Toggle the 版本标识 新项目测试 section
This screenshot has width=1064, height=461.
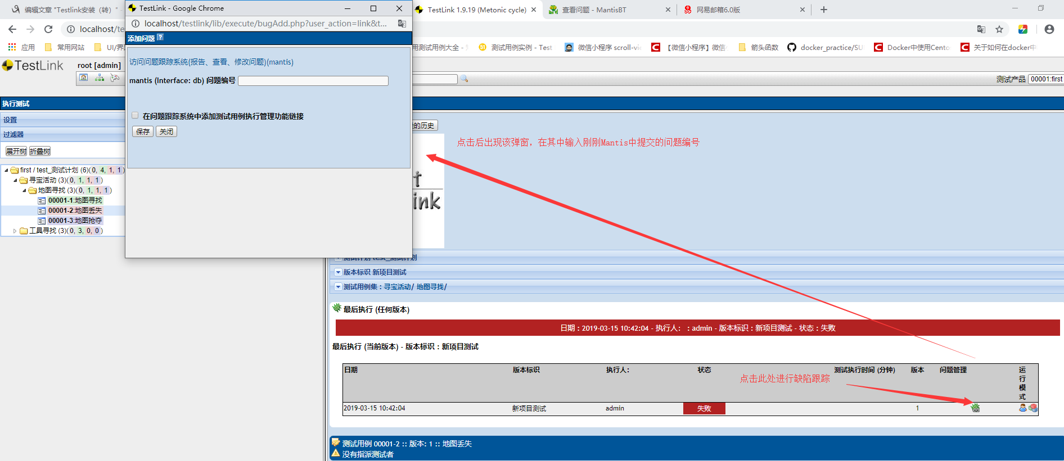[x=338, y=272]
